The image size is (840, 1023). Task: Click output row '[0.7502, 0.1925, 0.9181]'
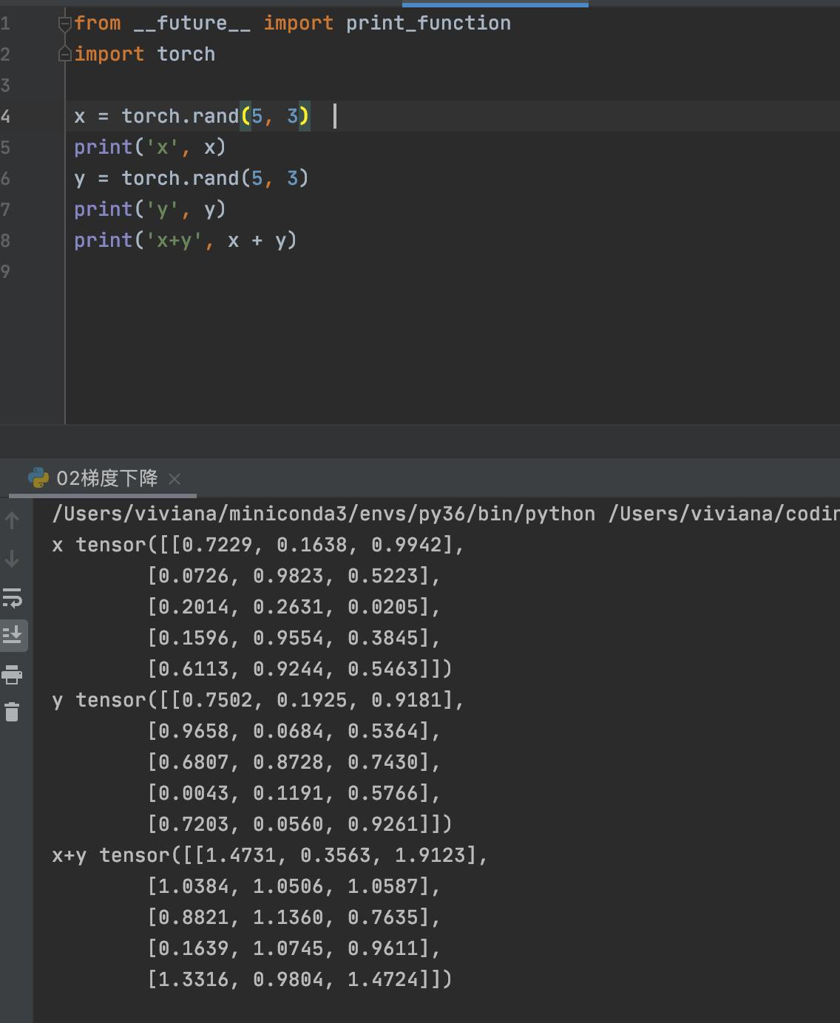tap(312, 700)
